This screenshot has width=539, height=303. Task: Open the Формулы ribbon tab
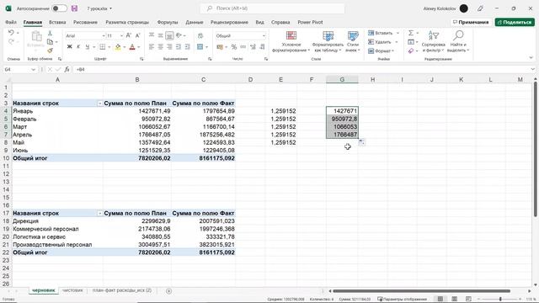click(168, 22)
